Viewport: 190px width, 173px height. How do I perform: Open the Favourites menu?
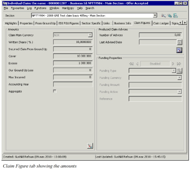tap(17, 8)
